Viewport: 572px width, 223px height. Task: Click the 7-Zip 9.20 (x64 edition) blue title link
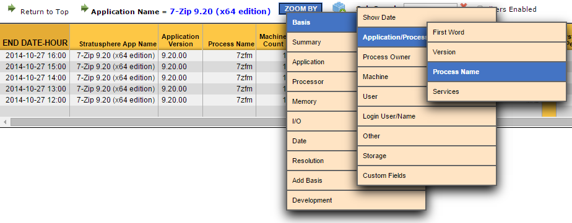point(220,11)
